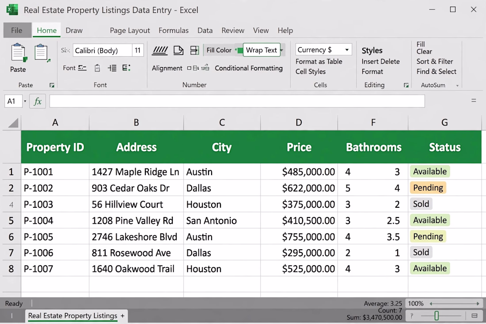Select the Real Estate Property Listings sheet tab
The height and width of the screenshot is (324, 486).
pos(72,316)
